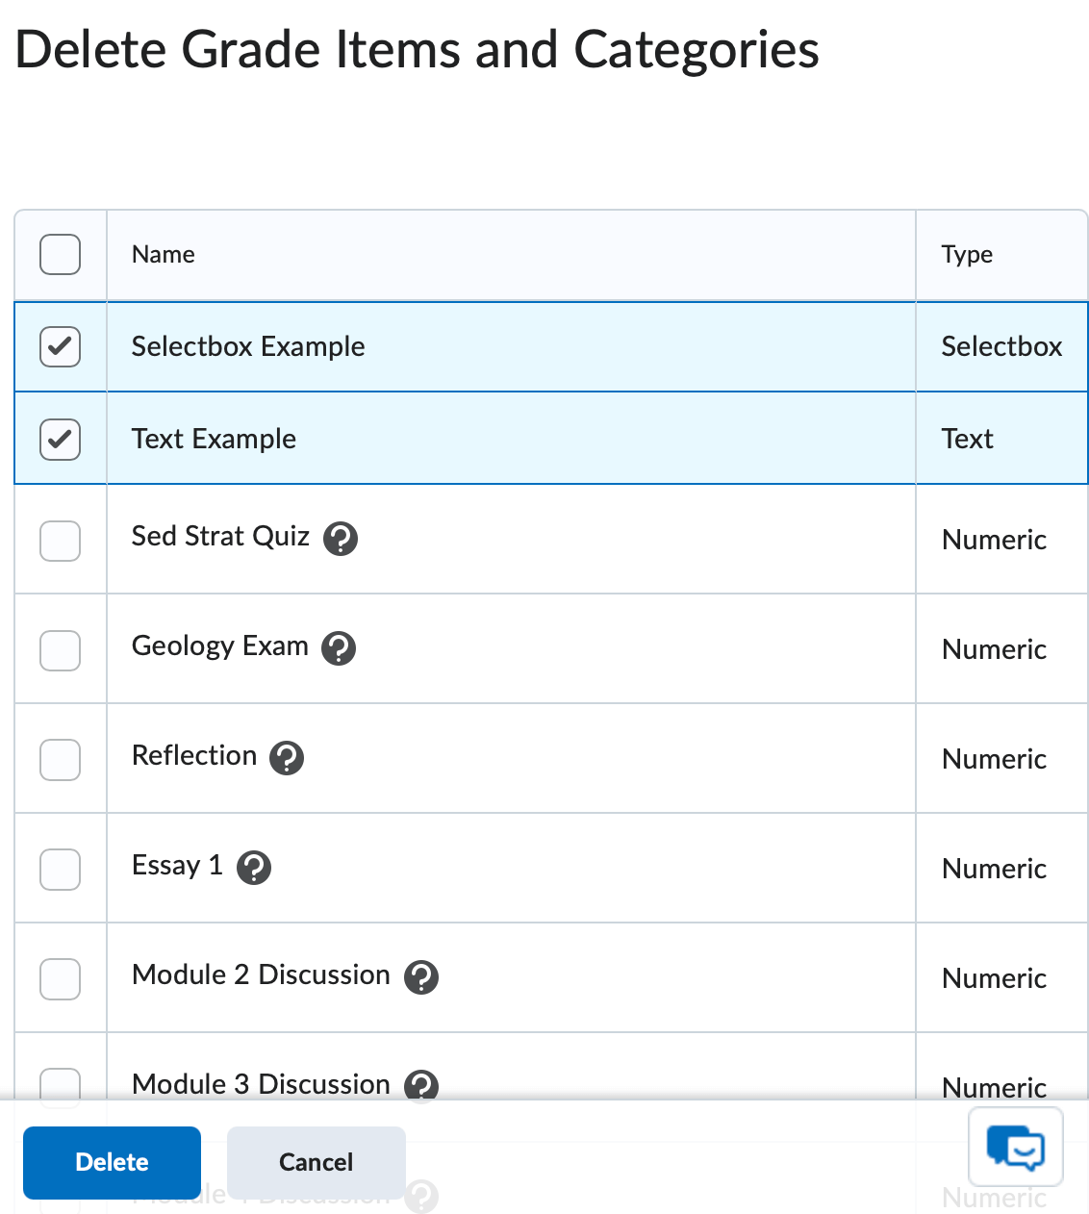This screenshot has width=1089, height=1214.
Task: Deselect the Text Example checkbox
Action: (60, 439)
